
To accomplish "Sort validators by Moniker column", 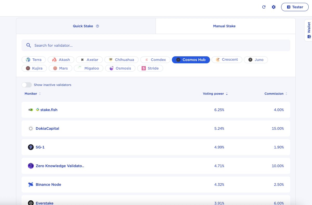I will pos(32,94).
